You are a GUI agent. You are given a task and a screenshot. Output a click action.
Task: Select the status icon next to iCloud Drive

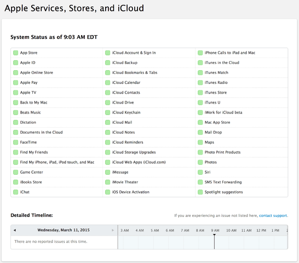click(108, 102)
